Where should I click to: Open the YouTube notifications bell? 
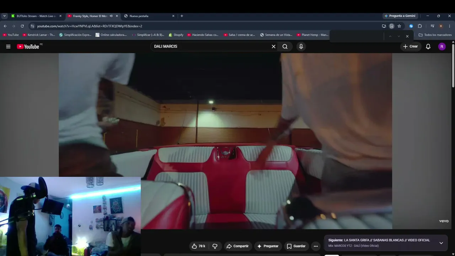pyautogui.click(x=428, y=47)
